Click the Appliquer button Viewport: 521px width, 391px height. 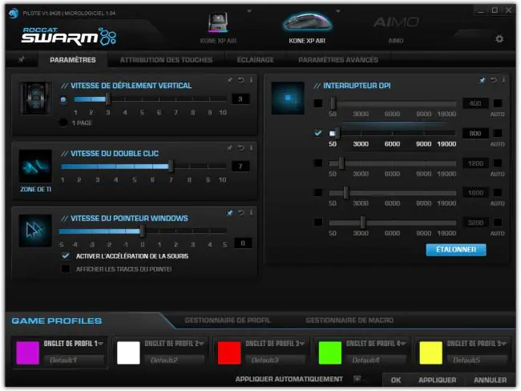(x=438, y=380)
